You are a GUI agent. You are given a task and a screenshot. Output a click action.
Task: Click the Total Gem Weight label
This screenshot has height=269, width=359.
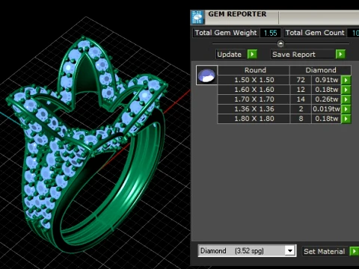click(x=226, y=33)
